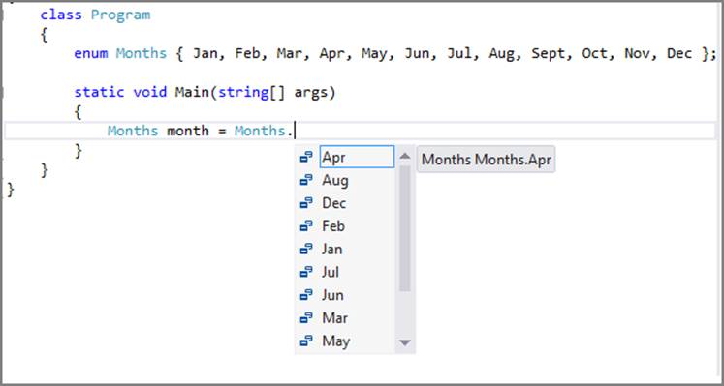This screenshot has height=386, width=724.
Task: Select Apr in the IntelliSense list
Action: tap(357, 157)
